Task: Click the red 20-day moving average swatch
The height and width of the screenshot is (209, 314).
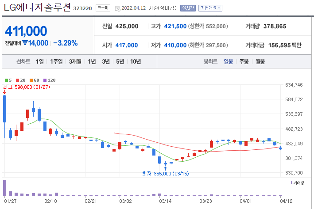Action: pos(17,80)
